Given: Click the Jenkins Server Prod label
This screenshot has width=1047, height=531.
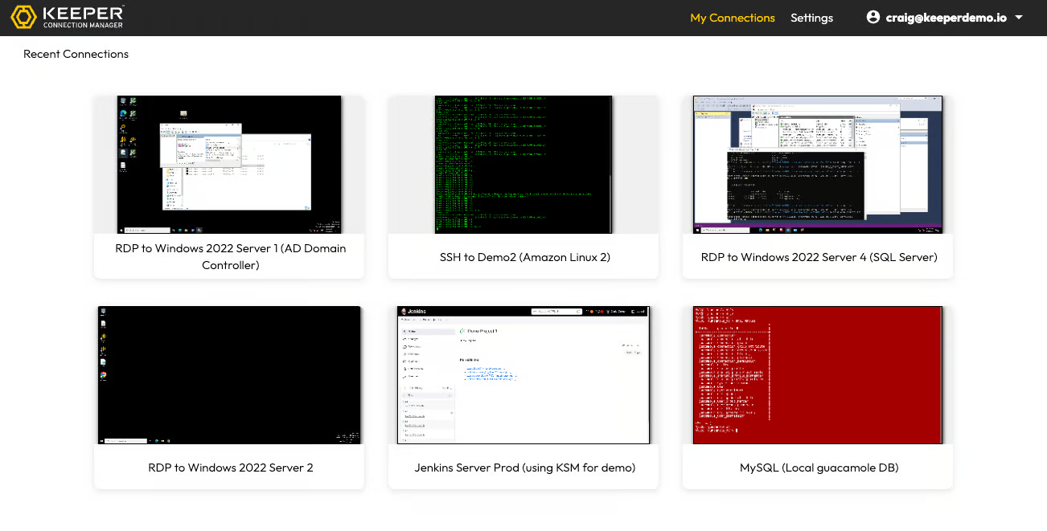Looking at the screenshot, I should coord(524,468).
